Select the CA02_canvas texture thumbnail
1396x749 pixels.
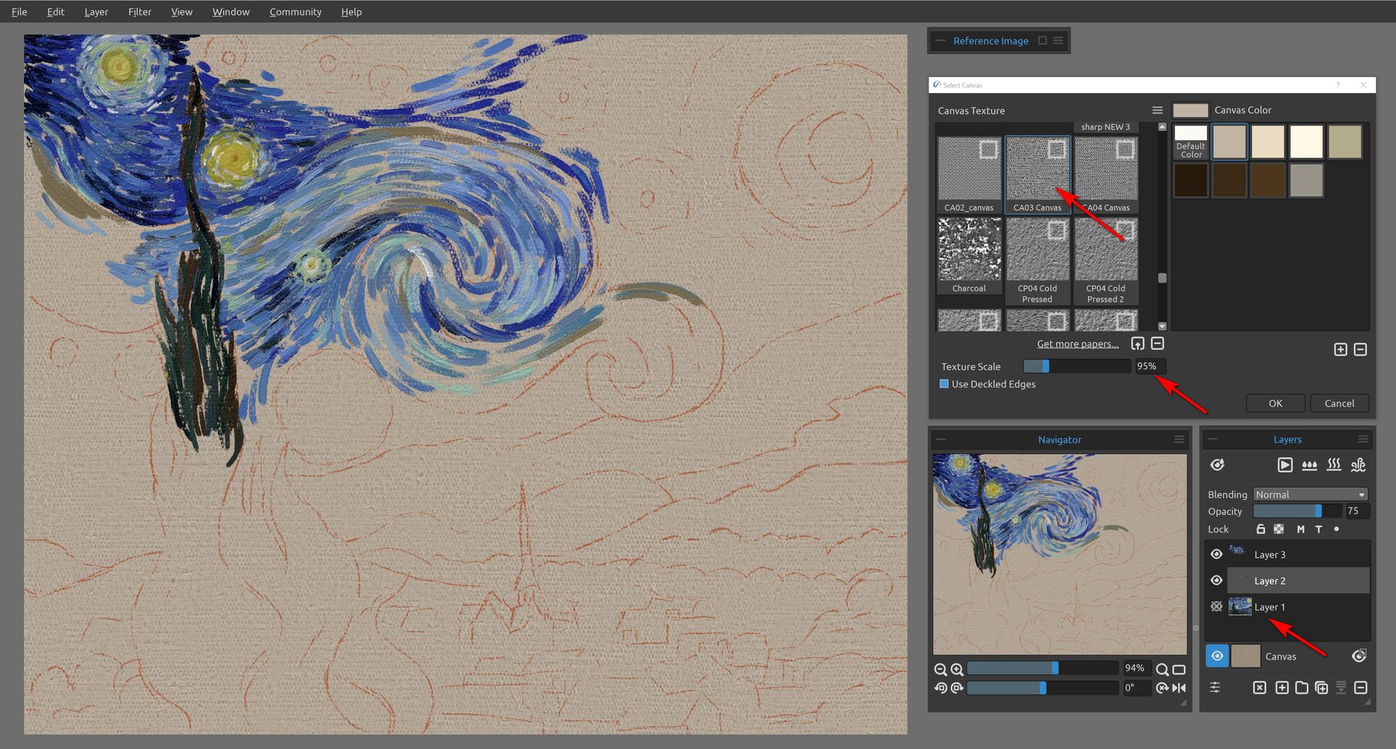969,175
